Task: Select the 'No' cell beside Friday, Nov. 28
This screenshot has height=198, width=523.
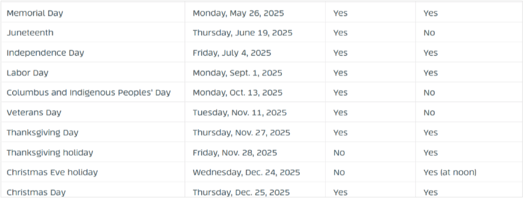Action: (339, 153)
